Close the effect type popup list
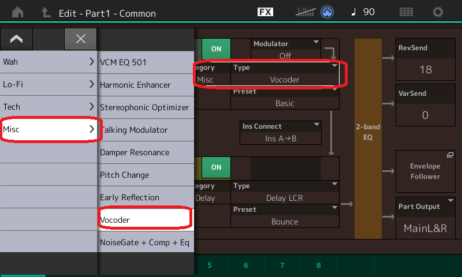This screenshot has height=277, width=462. [80, 39]
